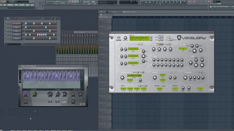The image size is (234, 131).
Task: Click the record button in the transport bar
Action: coord(80,2)
